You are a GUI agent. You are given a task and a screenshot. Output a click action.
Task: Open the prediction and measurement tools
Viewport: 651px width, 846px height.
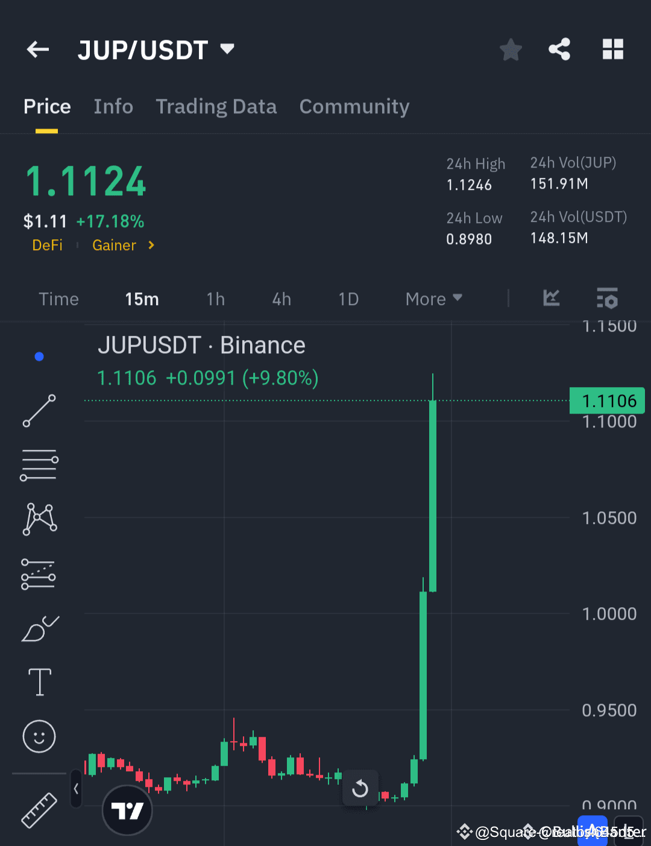39,573
